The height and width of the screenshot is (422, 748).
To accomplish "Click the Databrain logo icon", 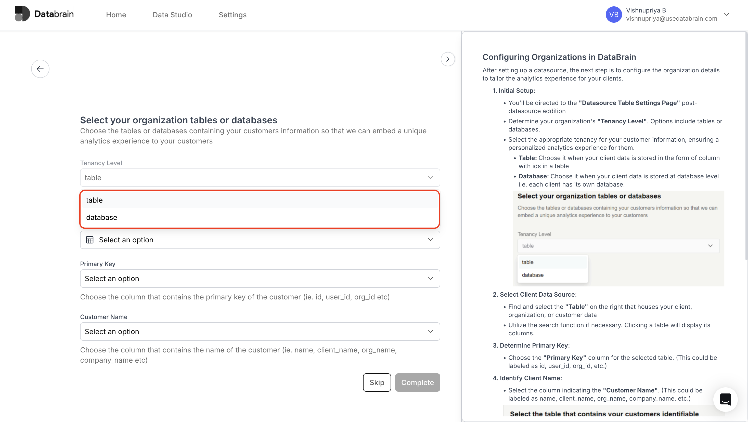I will point(22,14).
